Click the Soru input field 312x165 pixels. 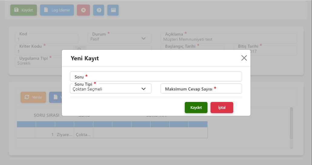pyautogui.click(x=156, y=76)
